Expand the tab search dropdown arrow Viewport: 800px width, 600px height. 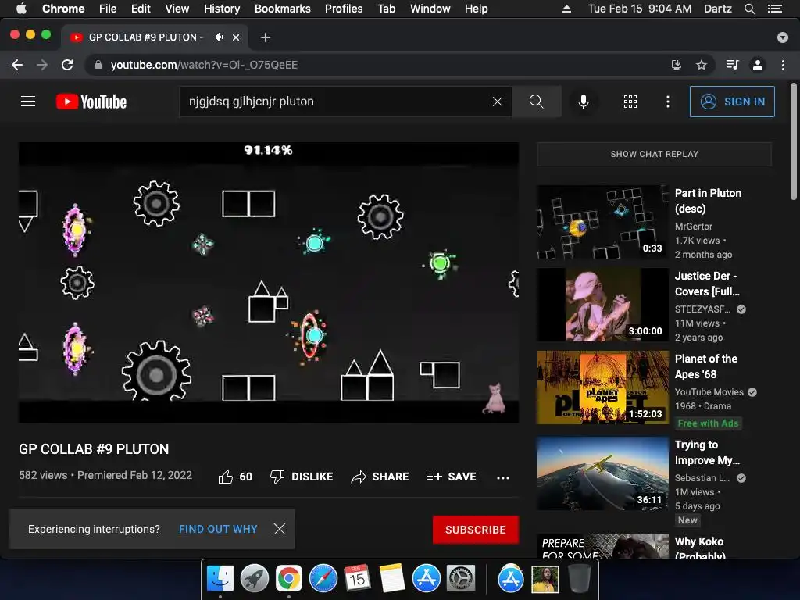pos(783,37)
